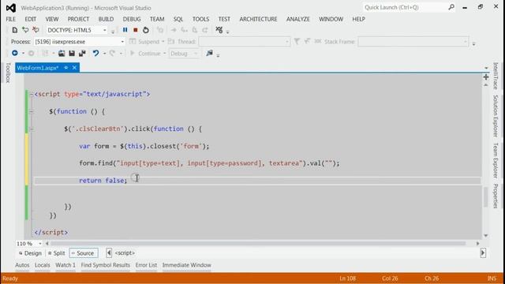Click the Find in Files icon beside Debug
Image resolution: width=505 pixels, height=284 pixels.
tap(210, 53)
